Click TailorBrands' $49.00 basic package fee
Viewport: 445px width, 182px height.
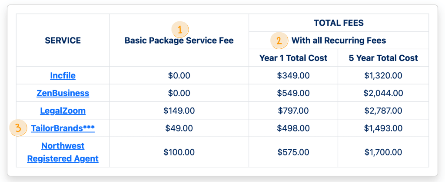click(x=179, y=128)
